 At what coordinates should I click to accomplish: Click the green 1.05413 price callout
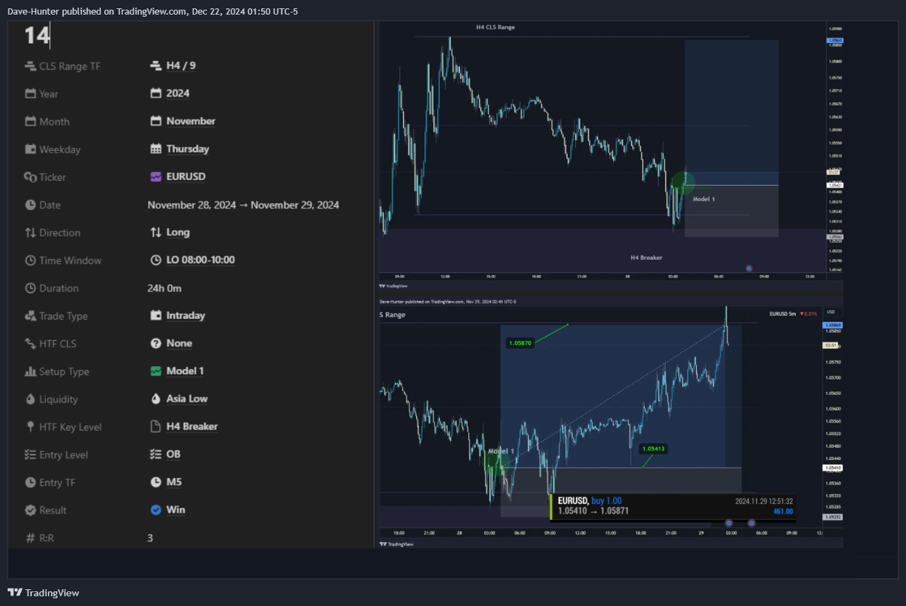pos(654,449)
